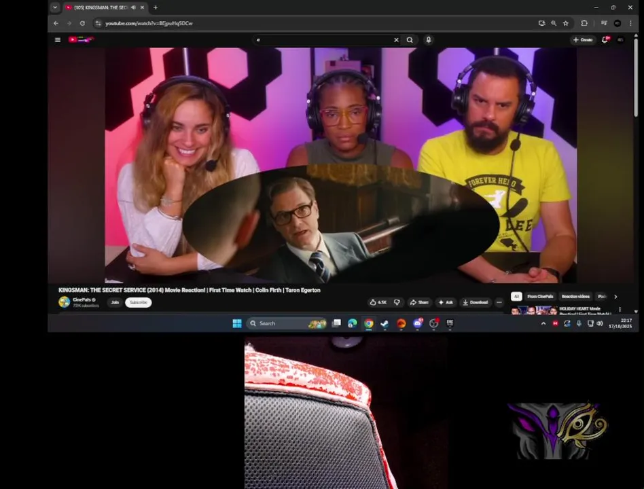This screenshot has width=644, height=489.
Task: Download the video with Download button
Action: tap(476, 302)
